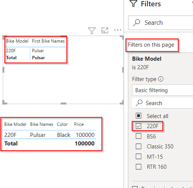Screen dimensions: 193x188
Task: Click the Bike Model values search field
Action: [x=162, y=103]
